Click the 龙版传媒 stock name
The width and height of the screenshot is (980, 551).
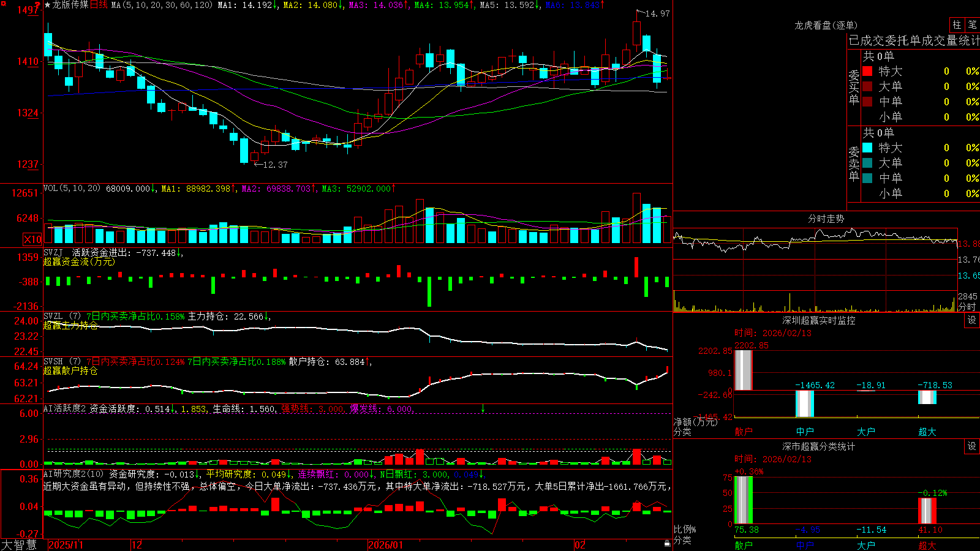pos(70,5)
